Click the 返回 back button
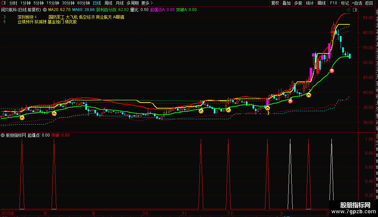The width and height of the screenshot is (378, 217). coord(369,3)
